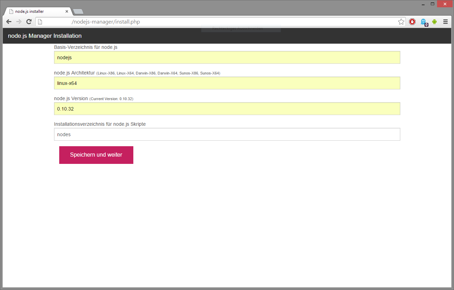
Task: Click the Installationsverzeichnis für node.js Skripte label
Action: pos(100,124)
